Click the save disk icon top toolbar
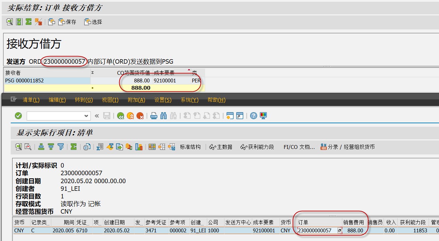This screenshot has height=241, width=439. [x=19, y=21]
